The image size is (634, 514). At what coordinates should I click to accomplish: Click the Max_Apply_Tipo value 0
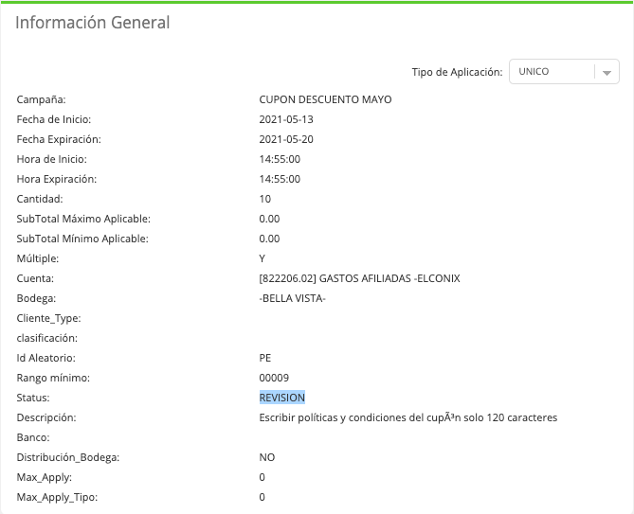click(x=262, y=497)
